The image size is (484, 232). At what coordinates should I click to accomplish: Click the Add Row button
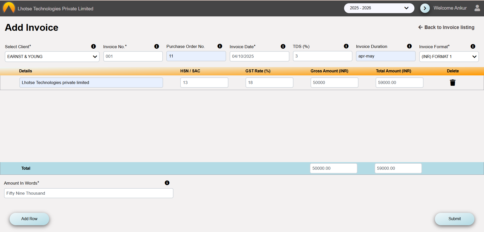(x=29, y=219)
